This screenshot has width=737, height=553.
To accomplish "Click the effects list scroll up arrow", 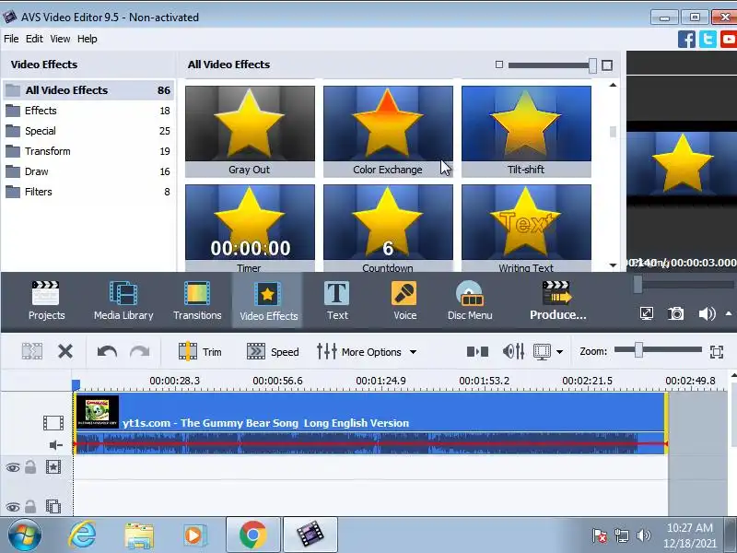I will click(613, 85).
